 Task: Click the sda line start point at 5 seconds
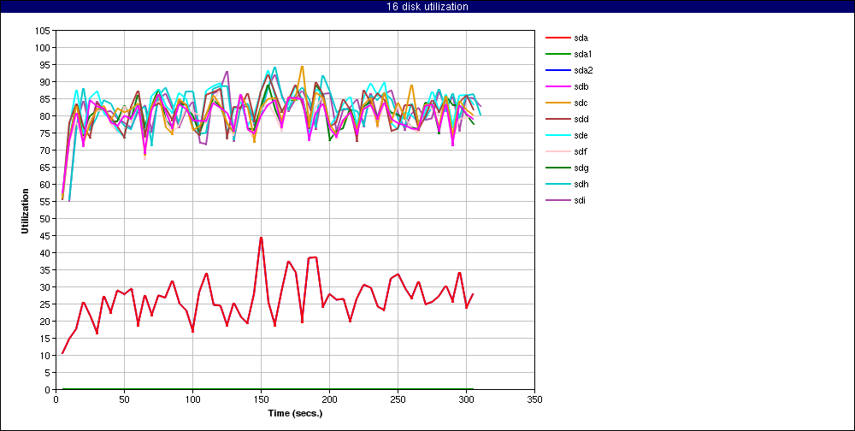click(x=62, y=353)
